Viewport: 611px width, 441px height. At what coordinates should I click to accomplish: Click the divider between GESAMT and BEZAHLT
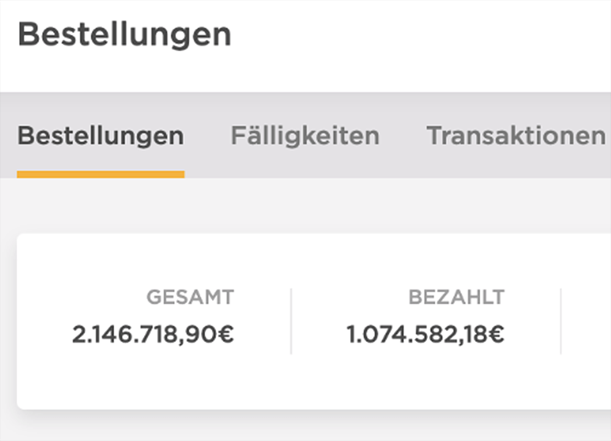tap(291, 321)
